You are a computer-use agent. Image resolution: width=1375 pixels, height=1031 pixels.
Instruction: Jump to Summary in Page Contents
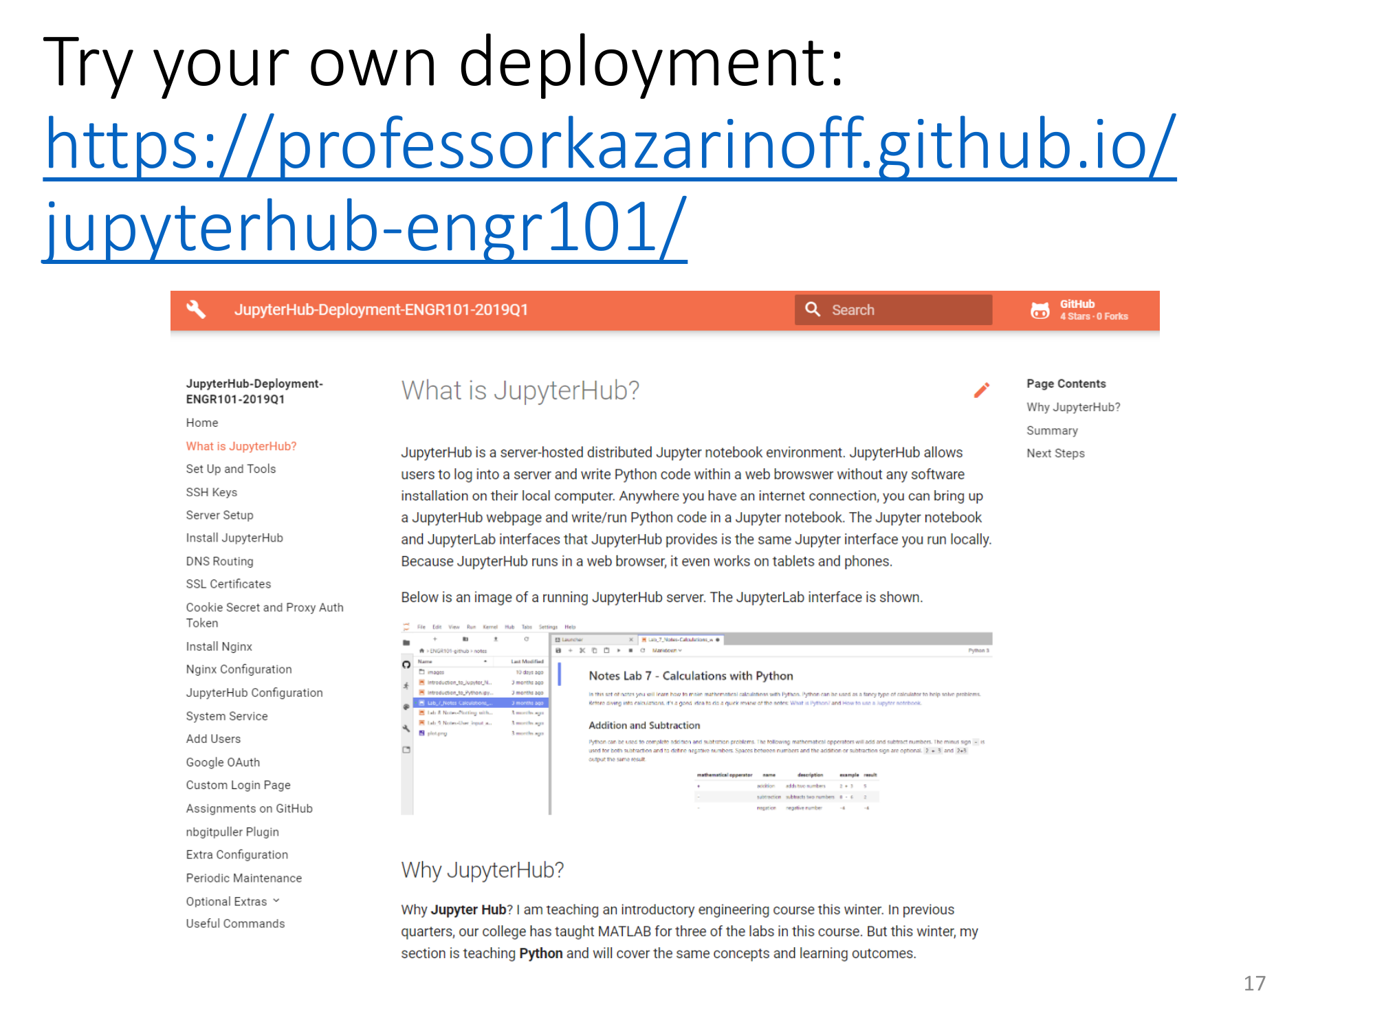(x=1052, y=430)
